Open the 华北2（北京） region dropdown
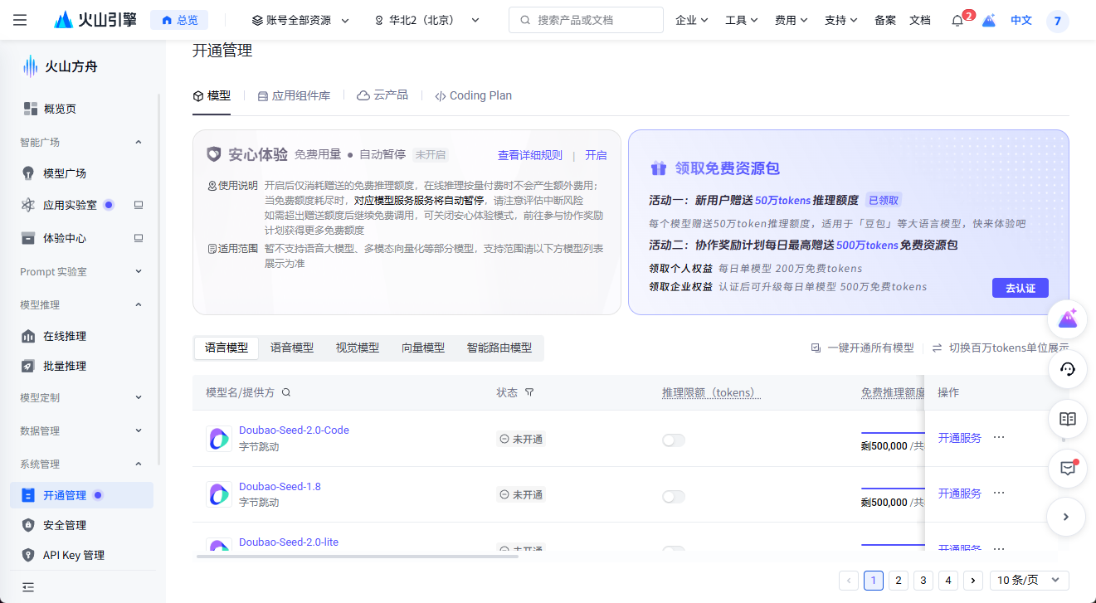Image resolution: width=1096 pixels, height=603 pixels. 427,20
